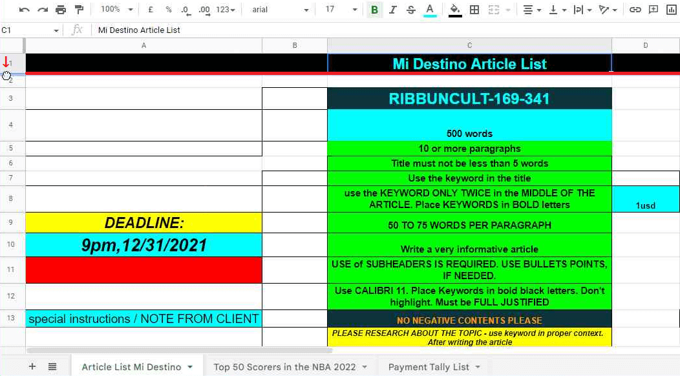The image size is (680, 376).
Task: Open the print icon
Action: (60, 9)
